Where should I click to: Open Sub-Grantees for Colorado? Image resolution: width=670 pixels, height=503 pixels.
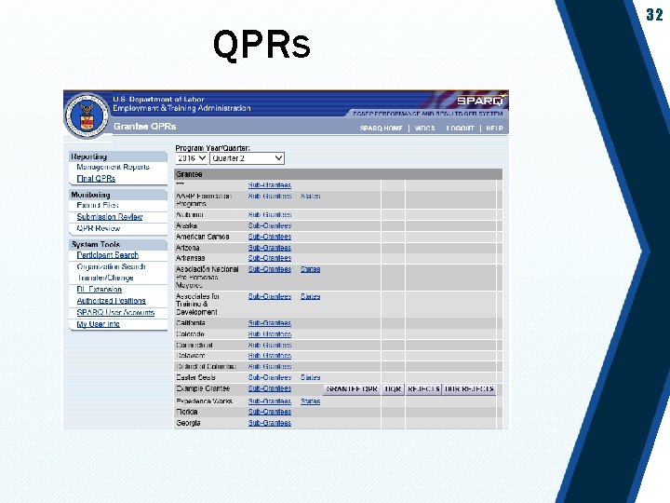point(270,334)
